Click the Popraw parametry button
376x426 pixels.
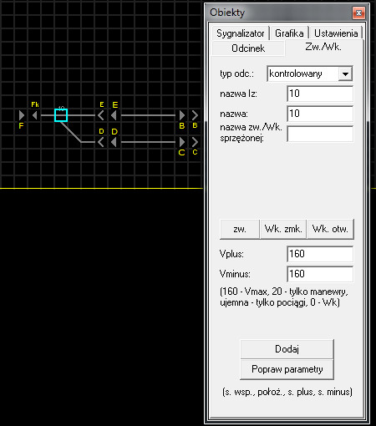tap(287, 369)
